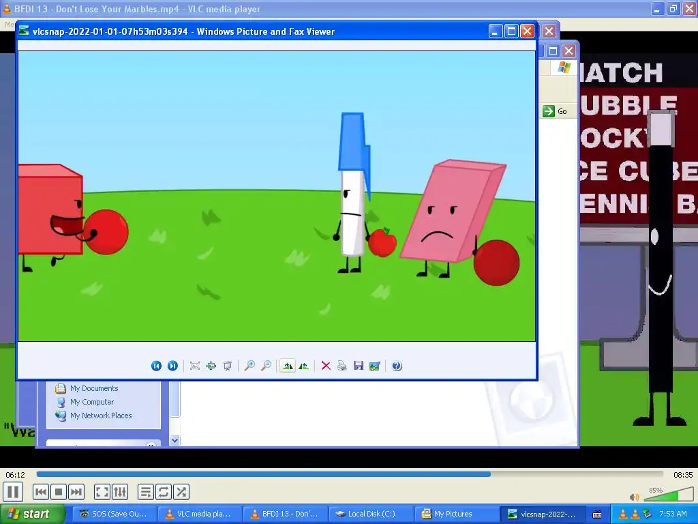This screenshot has height=524, width=698.
Task: Toggle VLC random shuffle
Action: tap(181, 492)
